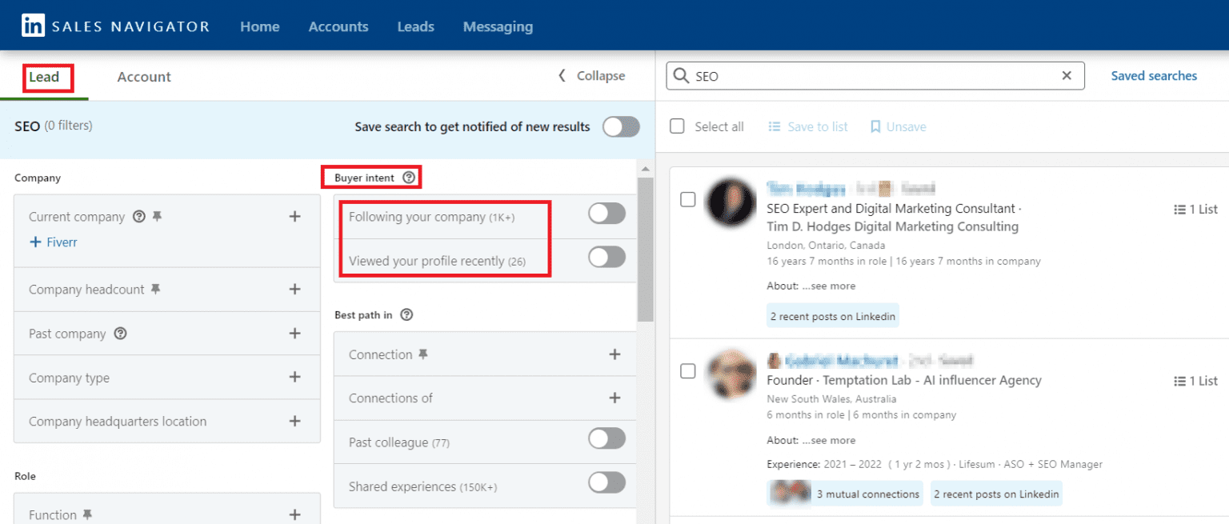Open Saved searches
The image size is (1229, 524).
point(1154,75)
